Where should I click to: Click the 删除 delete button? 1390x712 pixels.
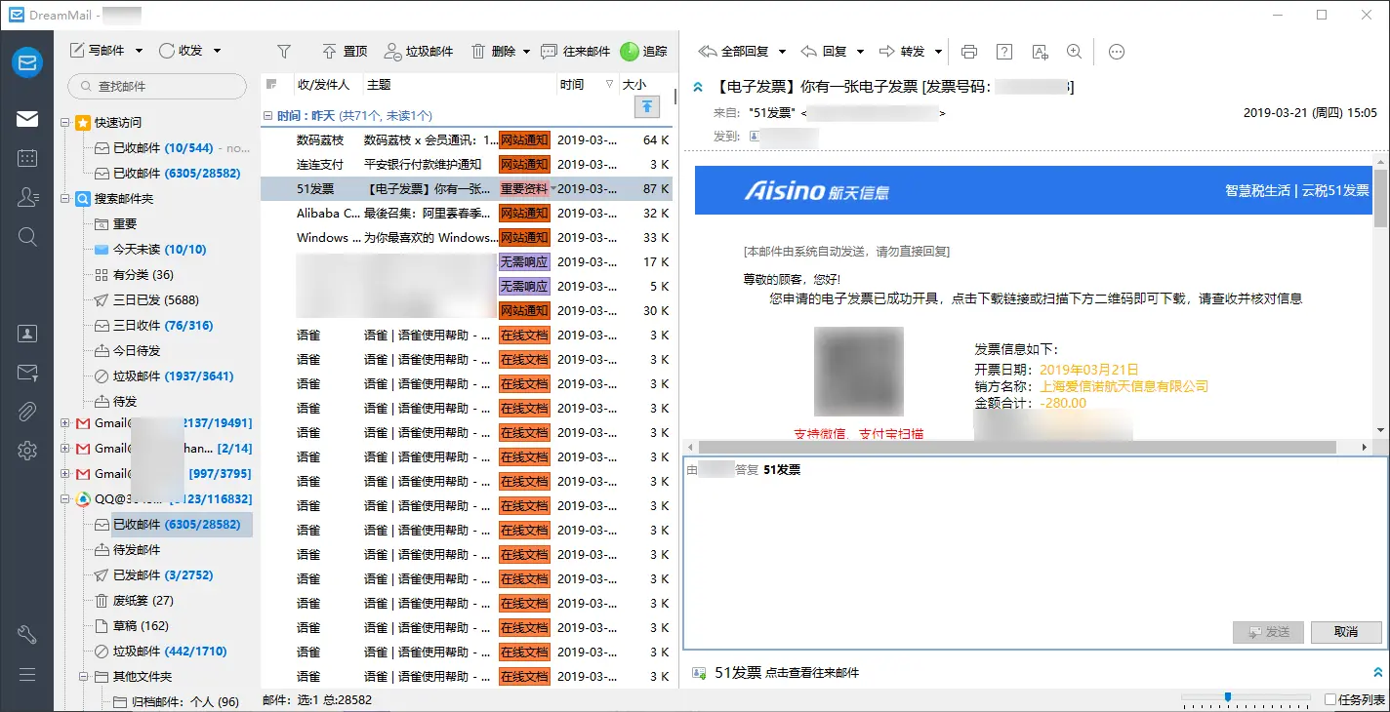click(x=493, y=51)
